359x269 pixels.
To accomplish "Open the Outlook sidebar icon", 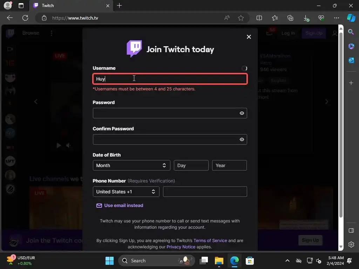I will [351, 60].
